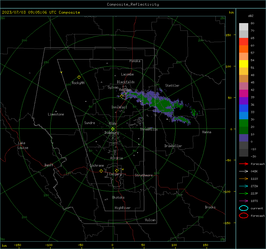Viewport: 266px width, 249px height.
Task: Click the light gray 80 dBZ swatch
Action: pos(244,27)
